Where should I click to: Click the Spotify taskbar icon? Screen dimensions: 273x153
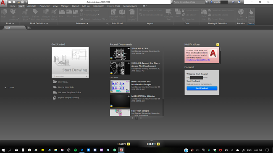(75, 150)
